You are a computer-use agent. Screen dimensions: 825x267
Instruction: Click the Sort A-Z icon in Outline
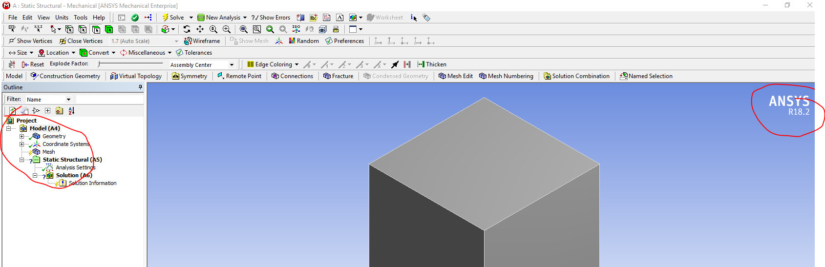[x=71, y=111]
